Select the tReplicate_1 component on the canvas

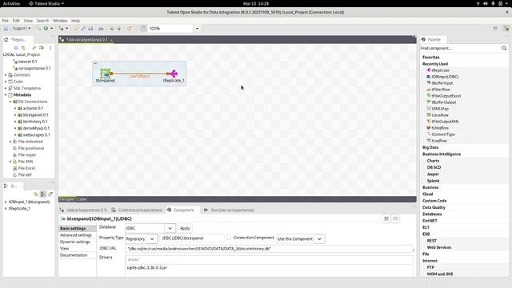[174, 75]
